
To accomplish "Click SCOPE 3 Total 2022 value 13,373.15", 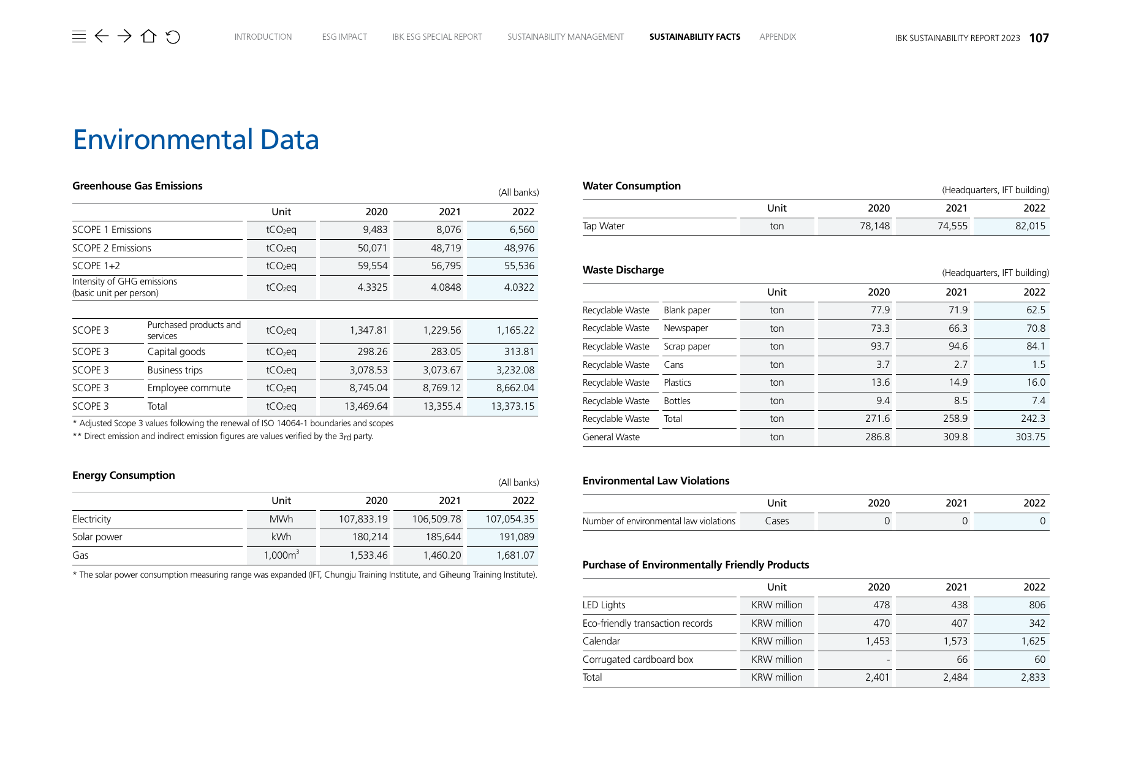I will pyautogui.click(x=512, y=407).
